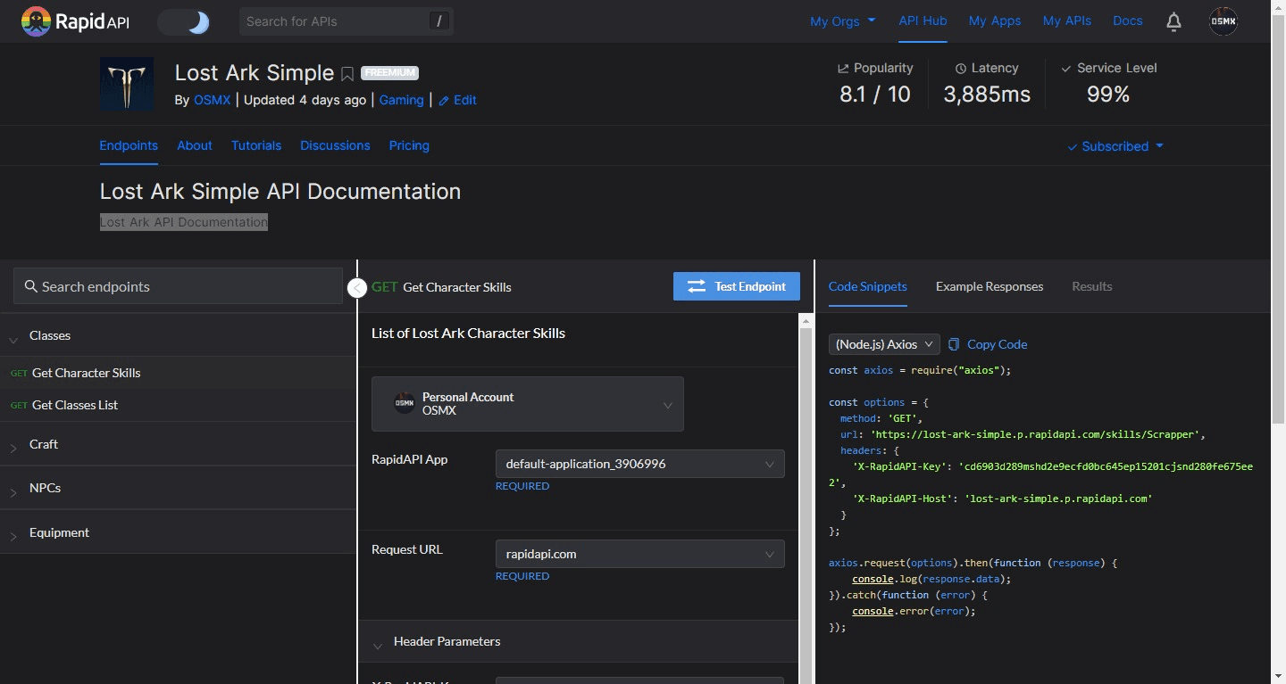Open notifications bell
The width and height of the screenshot is (1286, 684).
tap(1174, 21)
